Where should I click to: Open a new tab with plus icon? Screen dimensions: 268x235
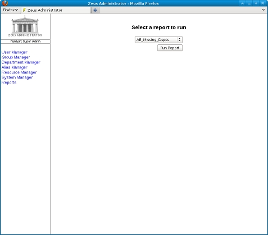tap(95, 10)
